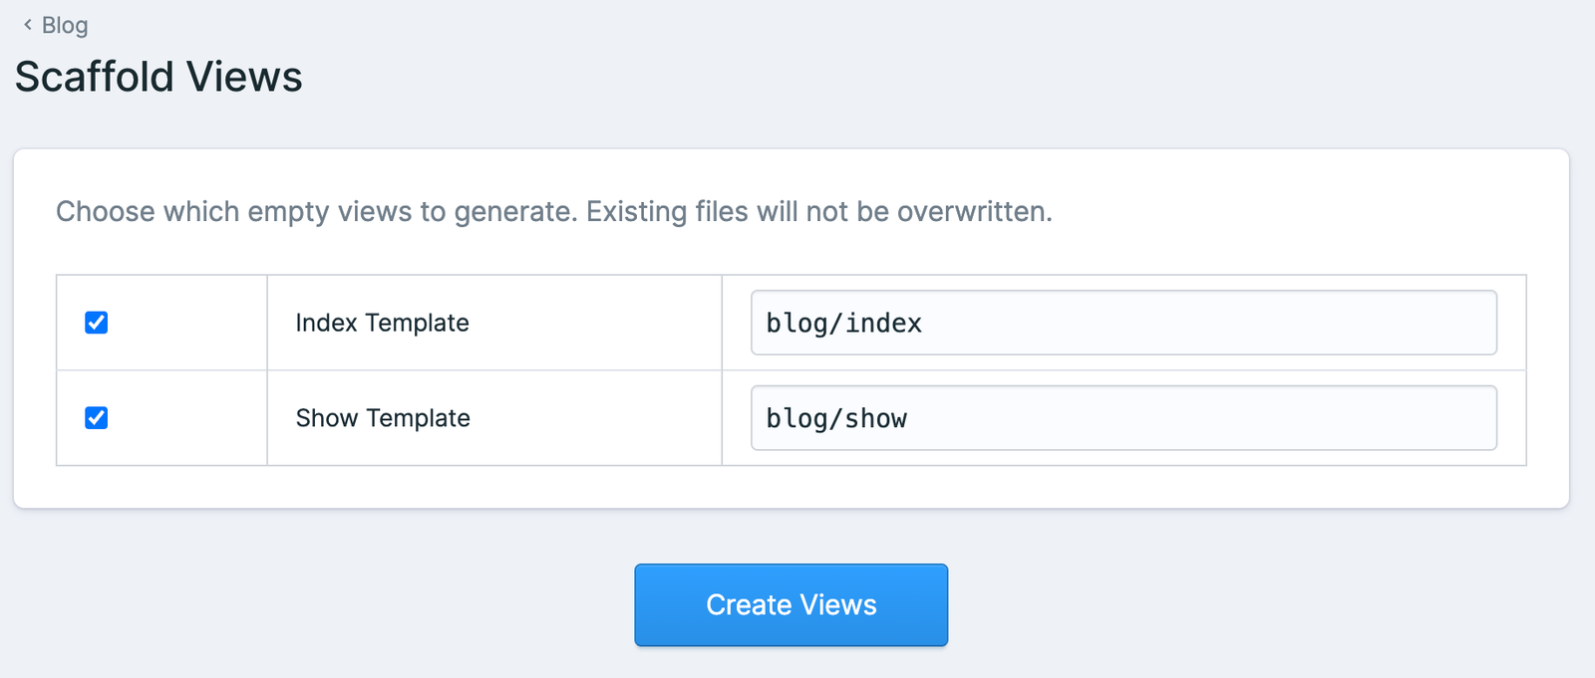Screen dimensions: 1595x678
Task: Uncheck the Index Template checkbox
Action: tap(97, 323)
